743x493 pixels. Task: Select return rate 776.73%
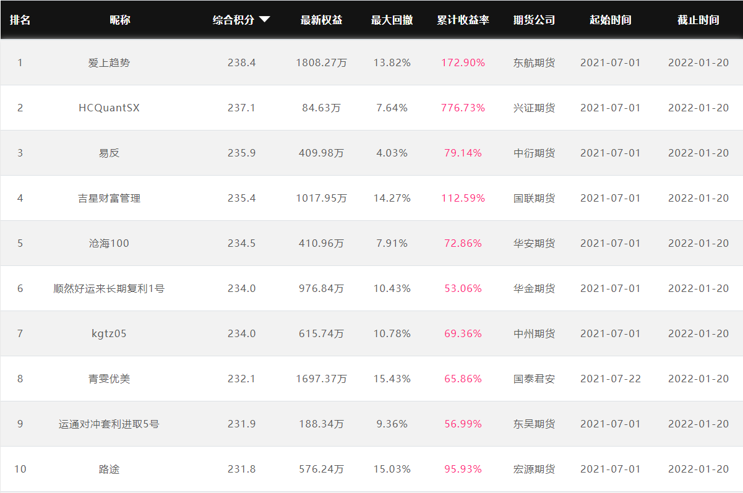click(x=463, y=108)
